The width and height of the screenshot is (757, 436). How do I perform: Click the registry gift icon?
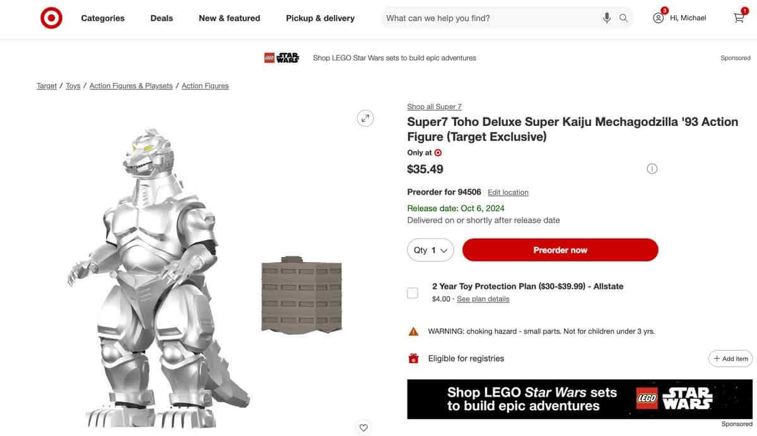pyautogui.click(x=413, y=357)
